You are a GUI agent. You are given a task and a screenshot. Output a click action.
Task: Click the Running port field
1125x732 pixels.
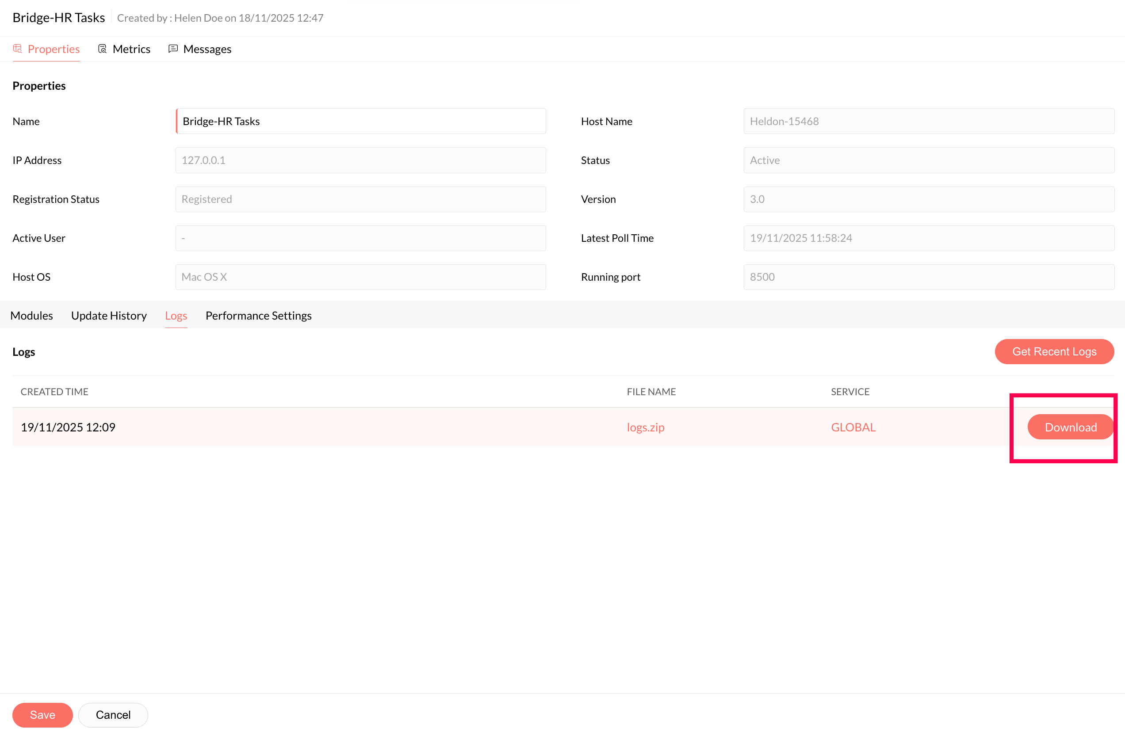click(x=928, y=277)
